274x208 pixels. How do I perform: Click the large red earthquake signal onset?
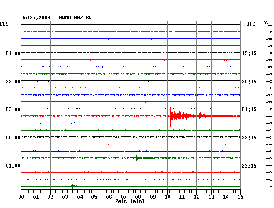pyautogui.click(x=171, y=116)
